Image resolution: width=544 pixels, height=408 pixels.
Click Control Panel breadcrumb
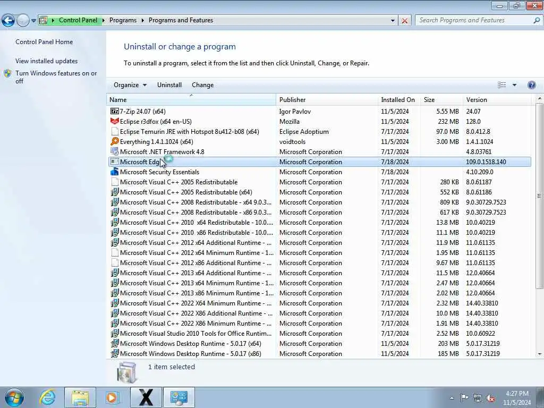point(78,20)
